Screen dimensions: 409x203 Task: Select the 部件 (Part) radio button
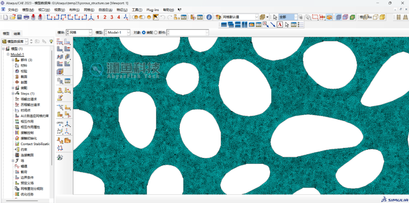156,33
